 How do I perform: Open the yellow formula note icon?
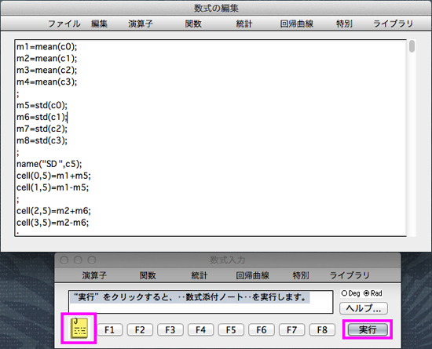[x=79, y=328]
